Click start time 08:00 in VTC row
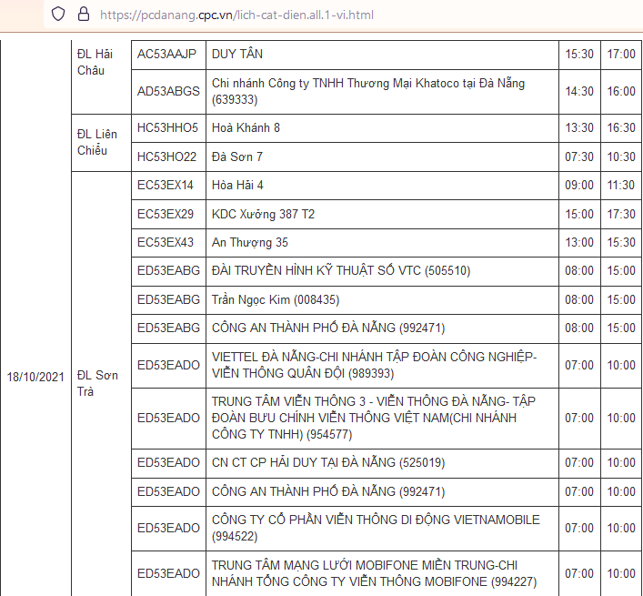The width and height of the screenshot is (643, 596). (579, 271)
